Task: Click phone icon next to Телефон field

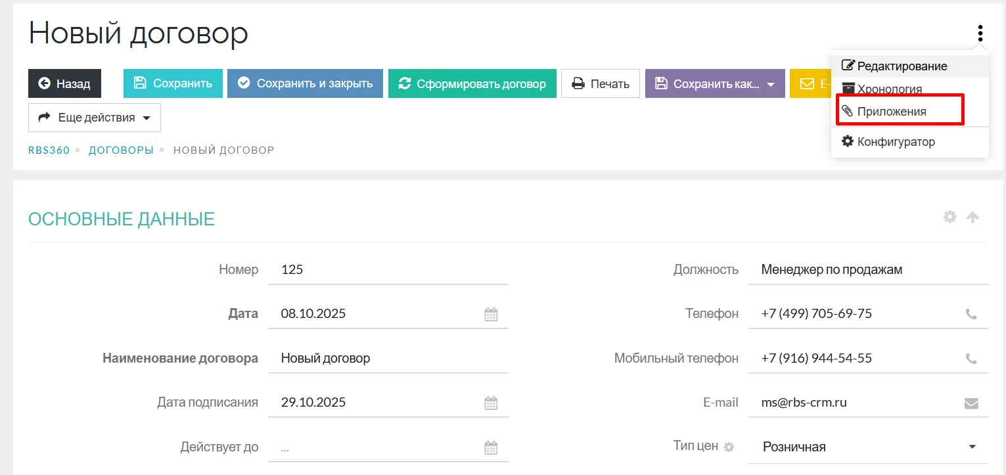Action: [971, 314]
